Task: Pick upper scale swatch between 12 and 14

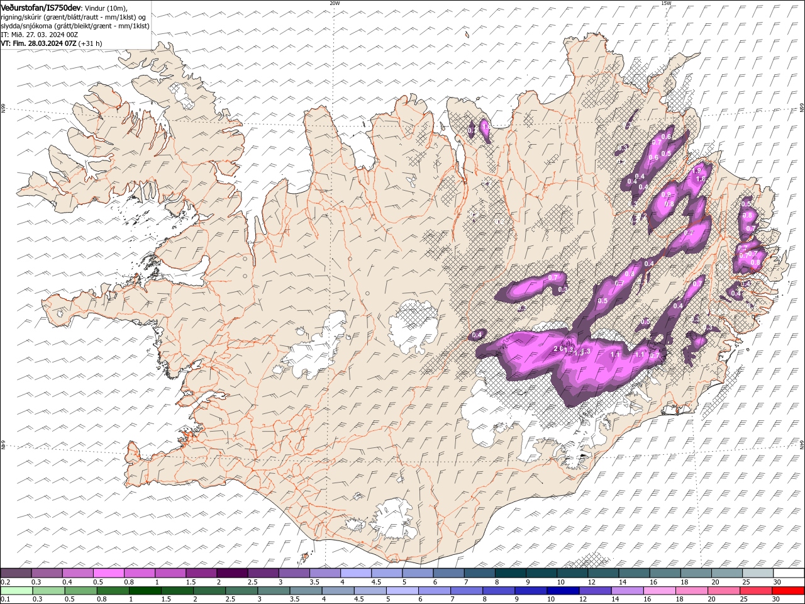Action: [x=603, y=573]
